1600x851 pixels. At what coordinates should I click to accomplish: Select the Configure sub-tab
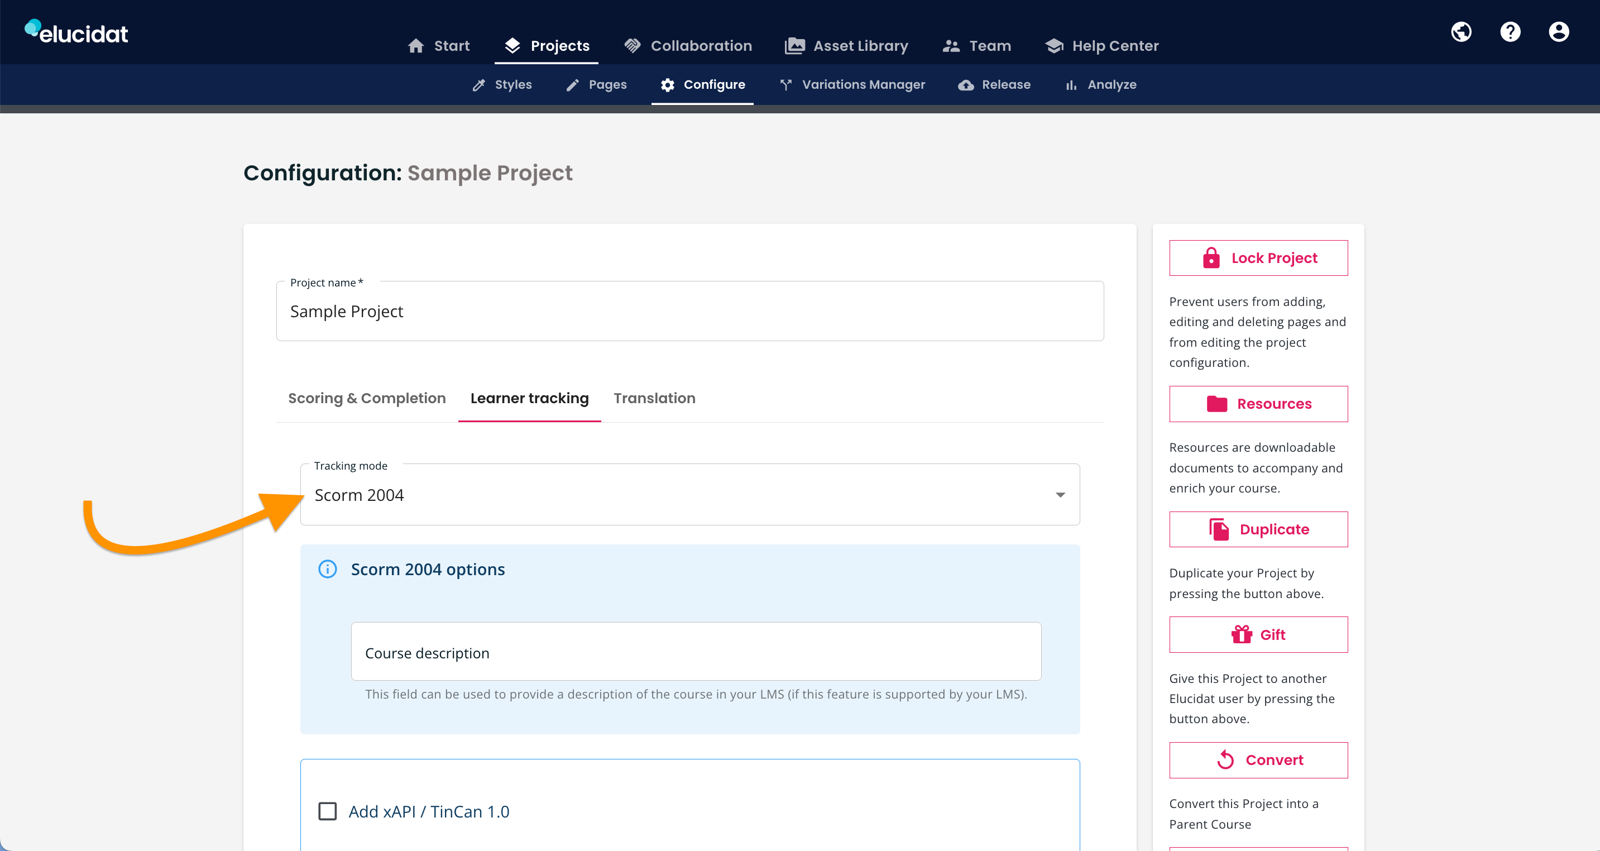click(x=702, y=85)
